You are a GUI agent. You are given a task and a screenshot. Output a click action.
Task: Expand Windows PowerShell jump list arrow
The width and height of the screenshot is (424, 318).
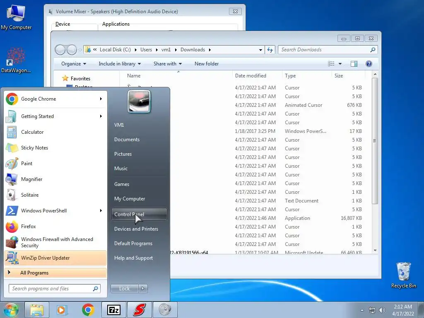pos(101,211)
